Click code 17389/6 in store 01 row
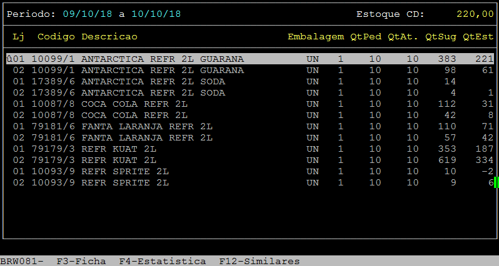This screenshot has height=266, width=499. click(x=53, y=81)
